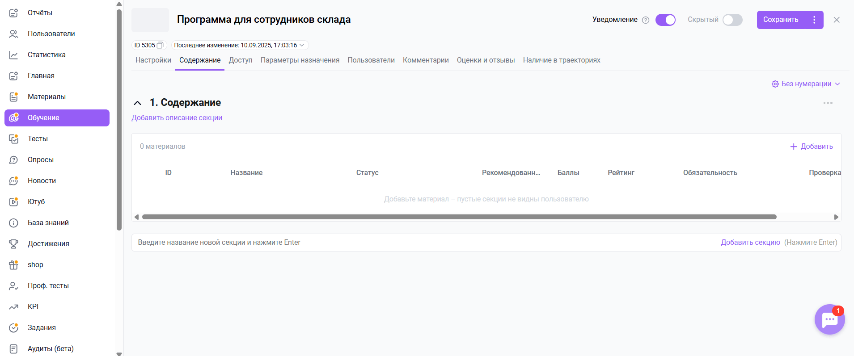Click the table scroll right arrow
Image resolution: width=854 pixels, height=356 pixels.
click(x=836, y=217)
